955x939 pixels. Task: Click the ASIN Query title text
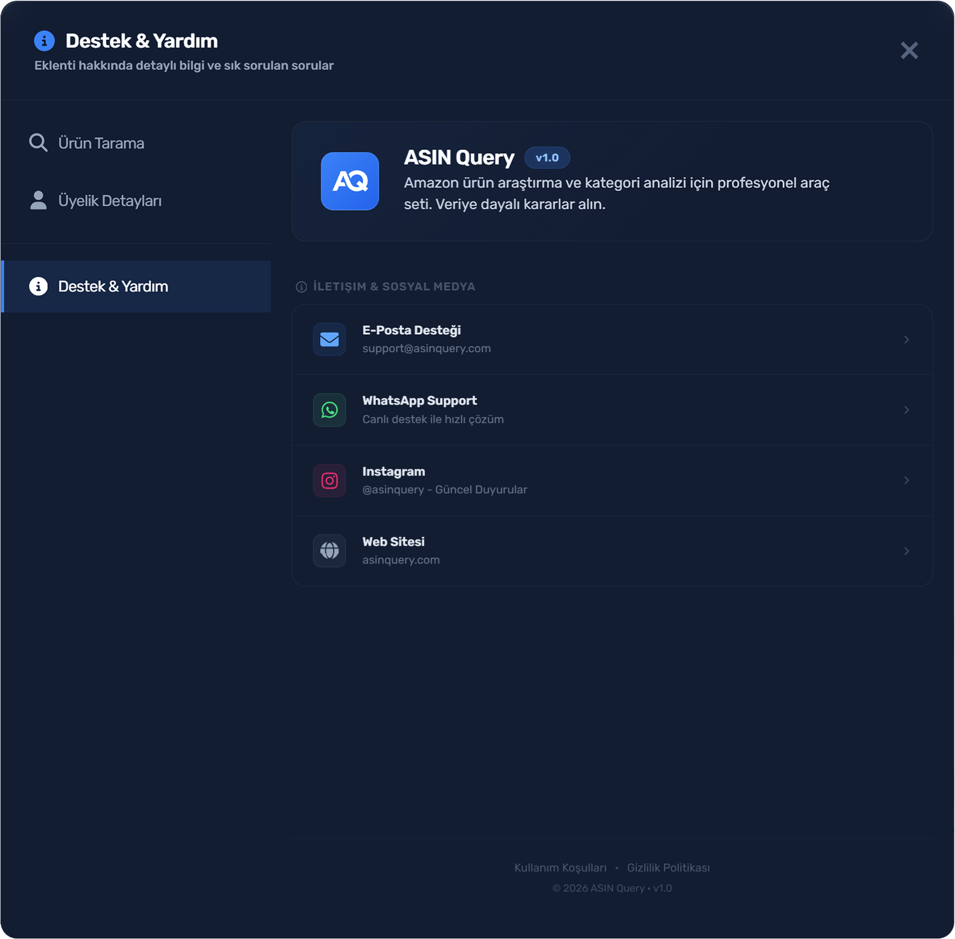(x=459, y=157)
